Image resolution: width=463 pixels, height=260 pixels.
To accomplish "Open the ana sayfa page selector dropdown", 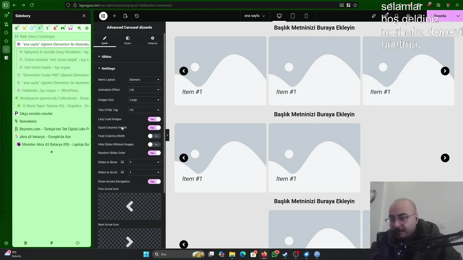I will click(255, 16).
